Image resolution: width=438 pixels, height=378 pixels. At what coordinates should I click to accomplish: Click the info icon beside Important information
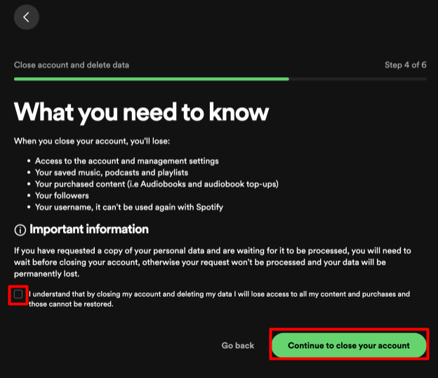20,229
